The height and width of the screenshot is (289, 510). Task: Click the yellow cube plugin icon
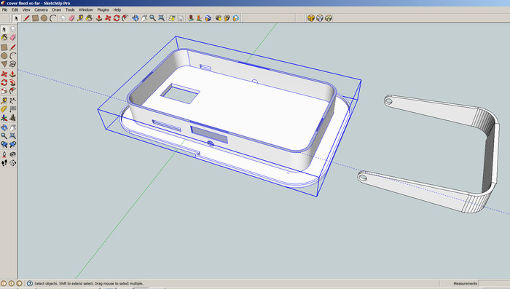[311, 18]
